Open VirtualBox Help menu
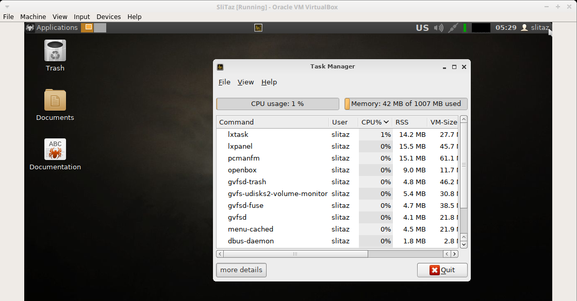Image resolution: width=577 pixels, height=301 pixels. tap(134, 16)
